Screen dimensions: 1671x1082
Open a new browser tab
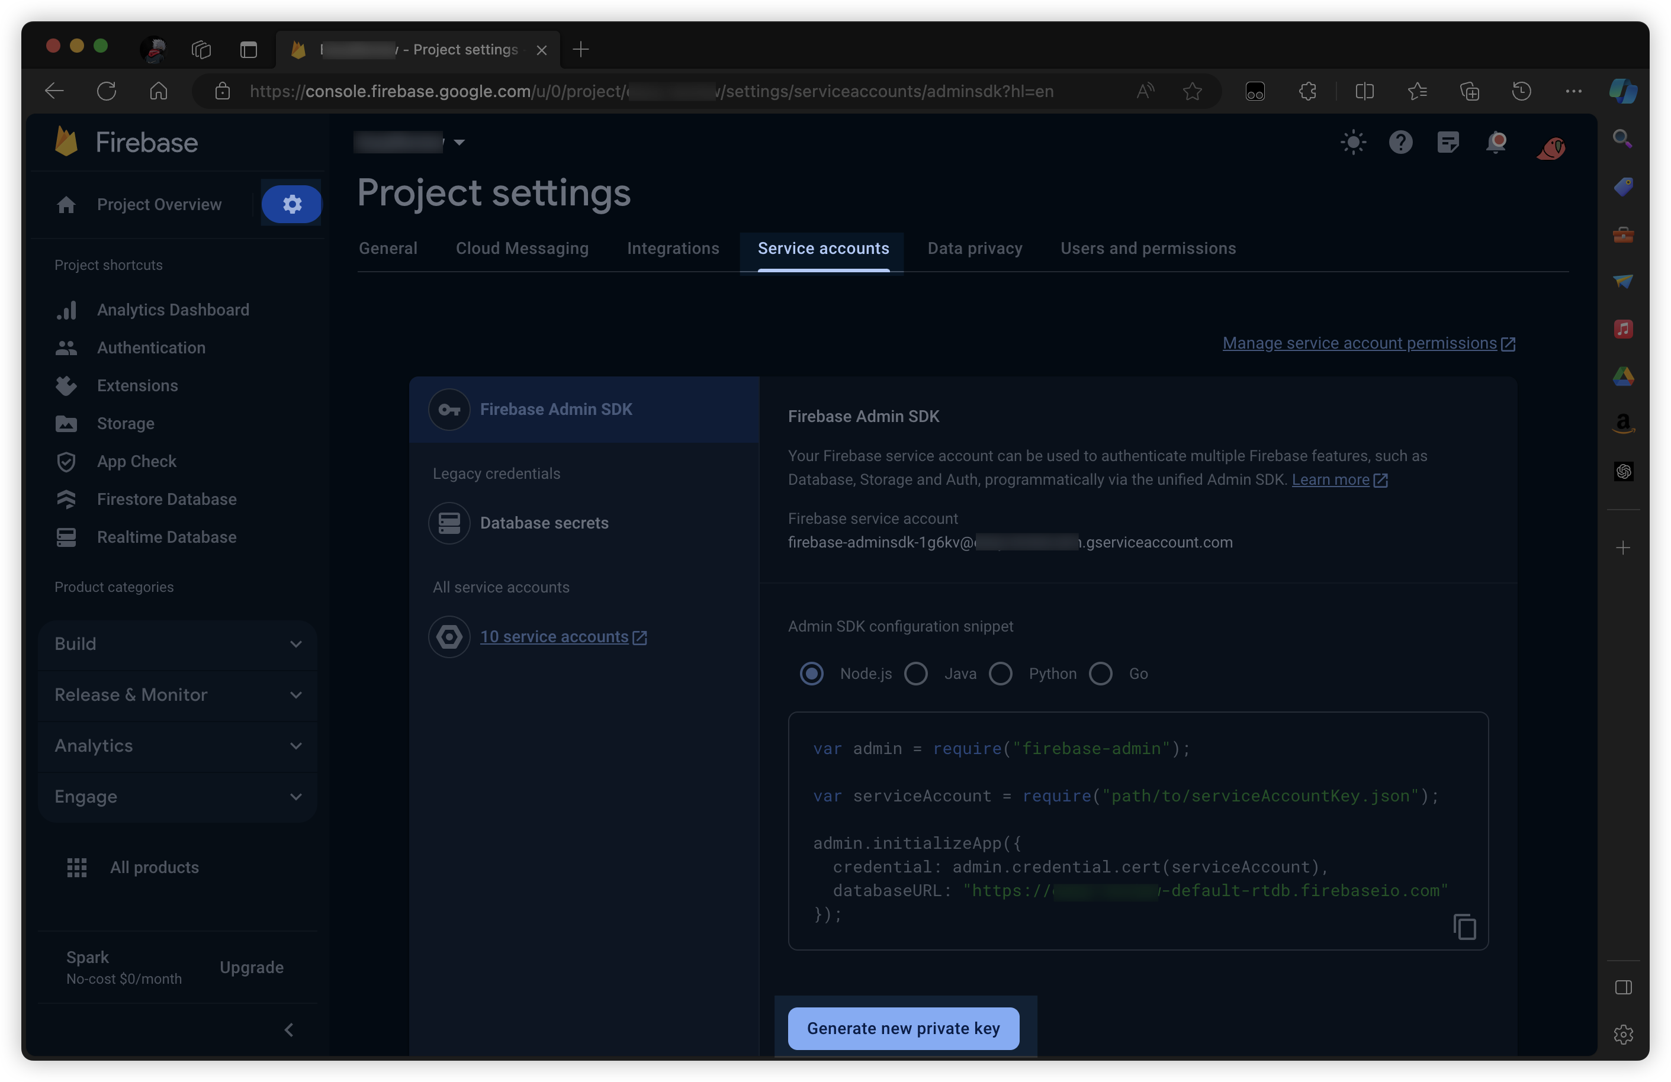pos(581,50)
